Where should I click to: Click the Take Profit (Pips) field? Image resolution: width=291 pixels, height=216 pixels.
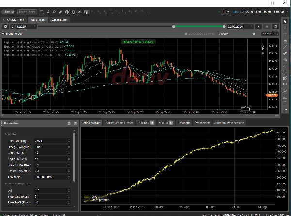pos(52,202)
